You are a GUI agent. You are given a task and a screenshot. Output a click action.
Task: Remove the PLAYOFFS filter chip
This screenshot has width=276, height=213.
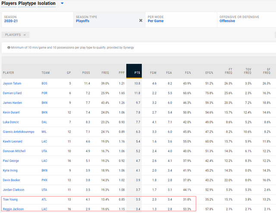25,35
